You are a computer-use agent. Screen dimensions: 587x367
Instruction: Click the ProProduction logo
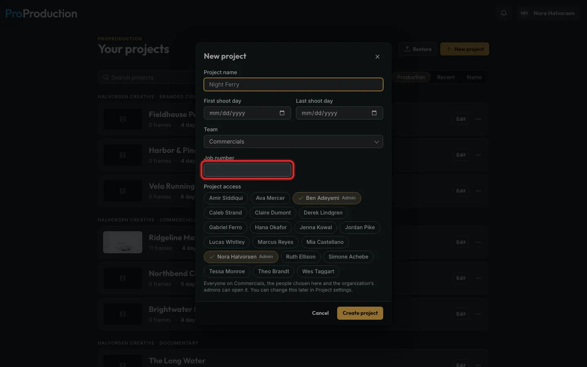[41, 13]
